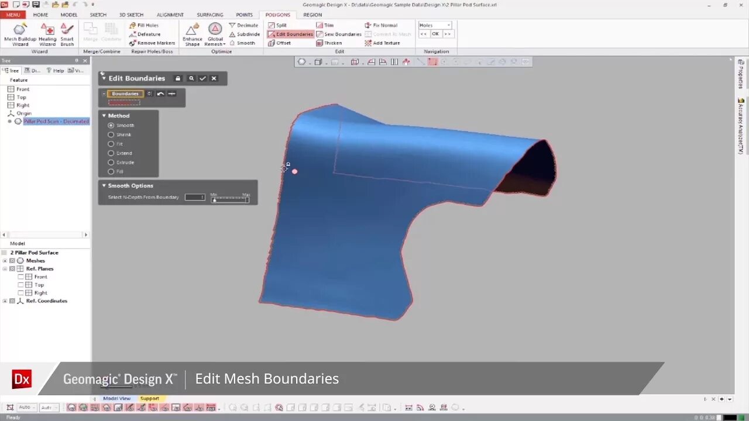This screenshot has height=421, width=749.
Task: Open the Properties side panel
Action: [741, 74]
